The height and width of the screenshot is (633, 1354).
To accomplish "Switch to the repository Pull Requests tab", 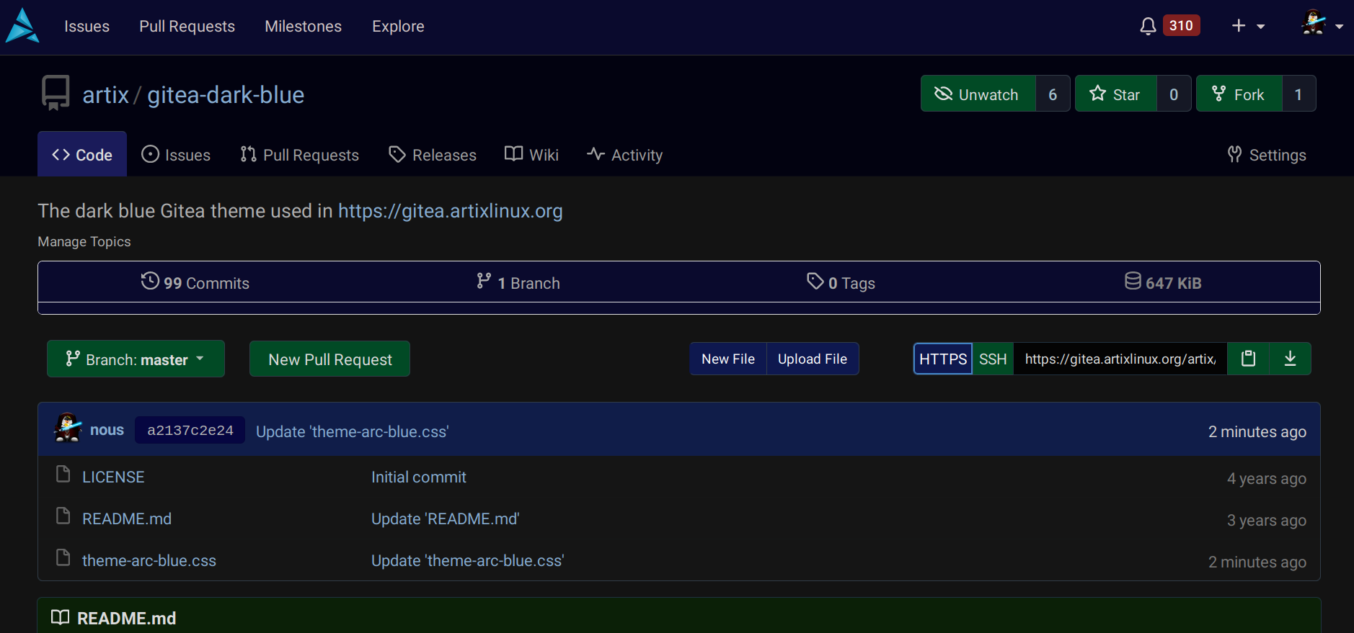I will click(299, 155).
